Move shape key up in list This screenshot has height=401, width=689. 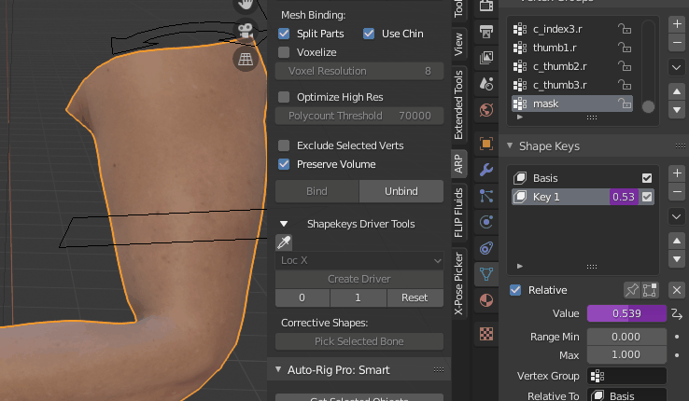click(677, 241)
